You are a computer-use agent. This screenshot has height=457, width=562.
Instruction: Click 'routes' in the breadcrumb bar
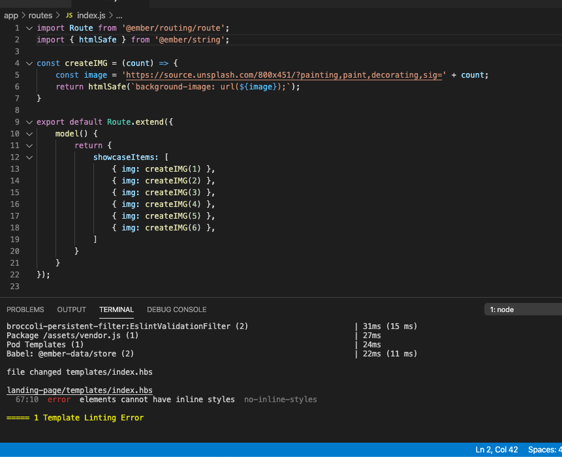tap(41, 15)
